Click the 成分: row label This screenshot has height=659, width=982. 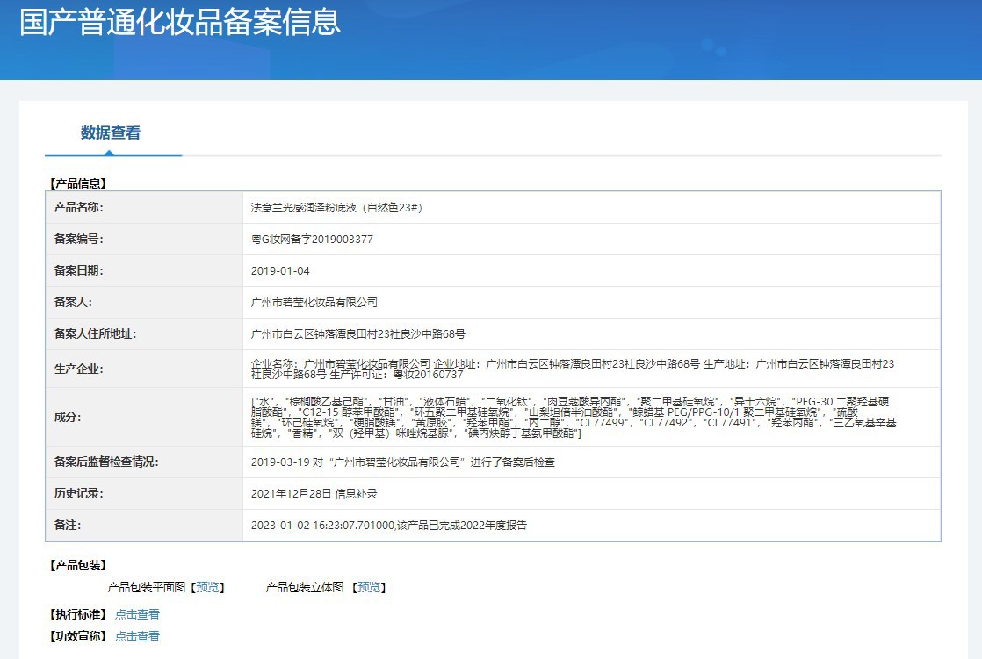tap(67, 418)
